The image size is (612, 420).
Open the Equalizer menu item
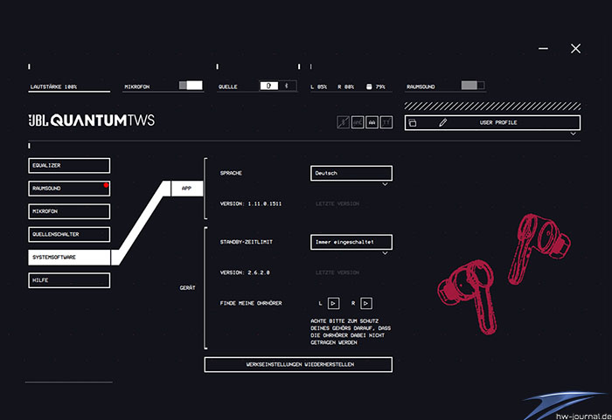[69, 165]
